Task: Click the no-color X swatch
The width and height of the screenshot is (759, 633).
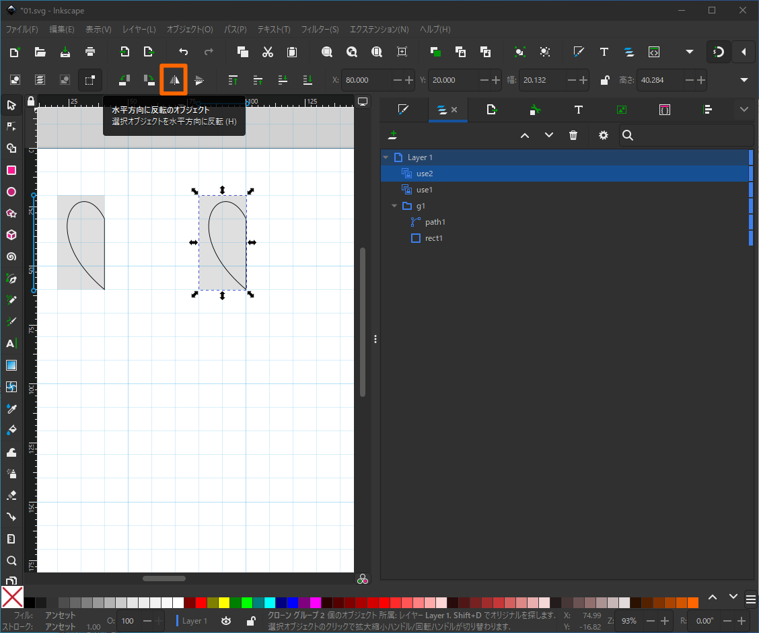Action: (x=12, y=597)
